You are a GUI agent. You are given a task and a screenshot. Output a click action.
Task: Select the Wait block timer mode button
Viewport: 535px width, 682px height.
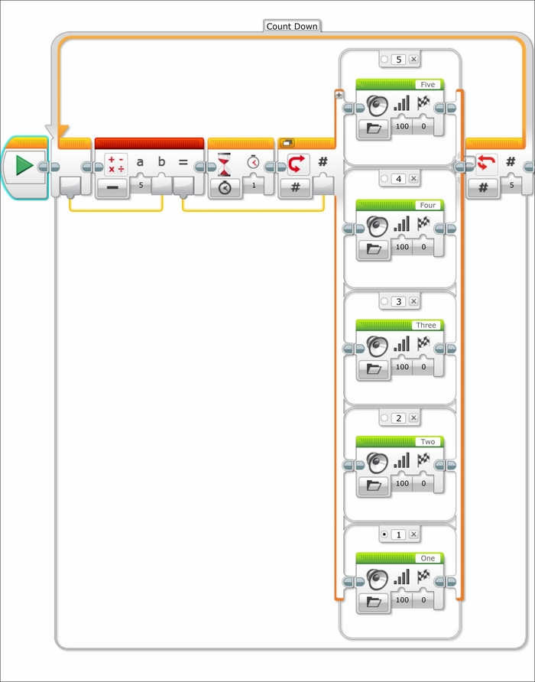pos(225,188)
